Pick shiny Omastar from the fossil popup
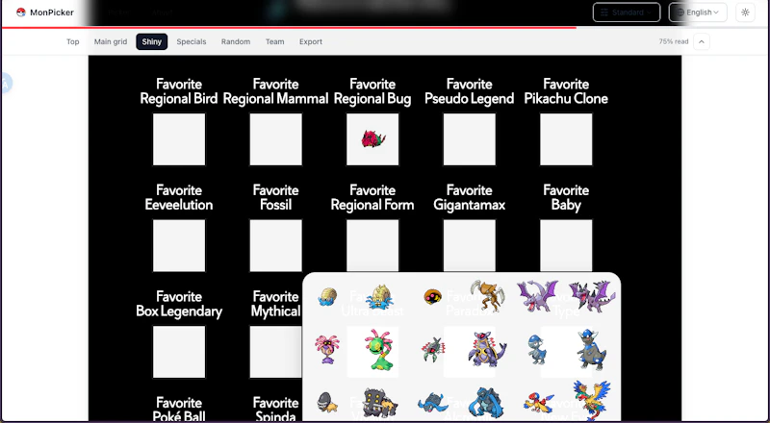770x423 pixels. point(380,296)
